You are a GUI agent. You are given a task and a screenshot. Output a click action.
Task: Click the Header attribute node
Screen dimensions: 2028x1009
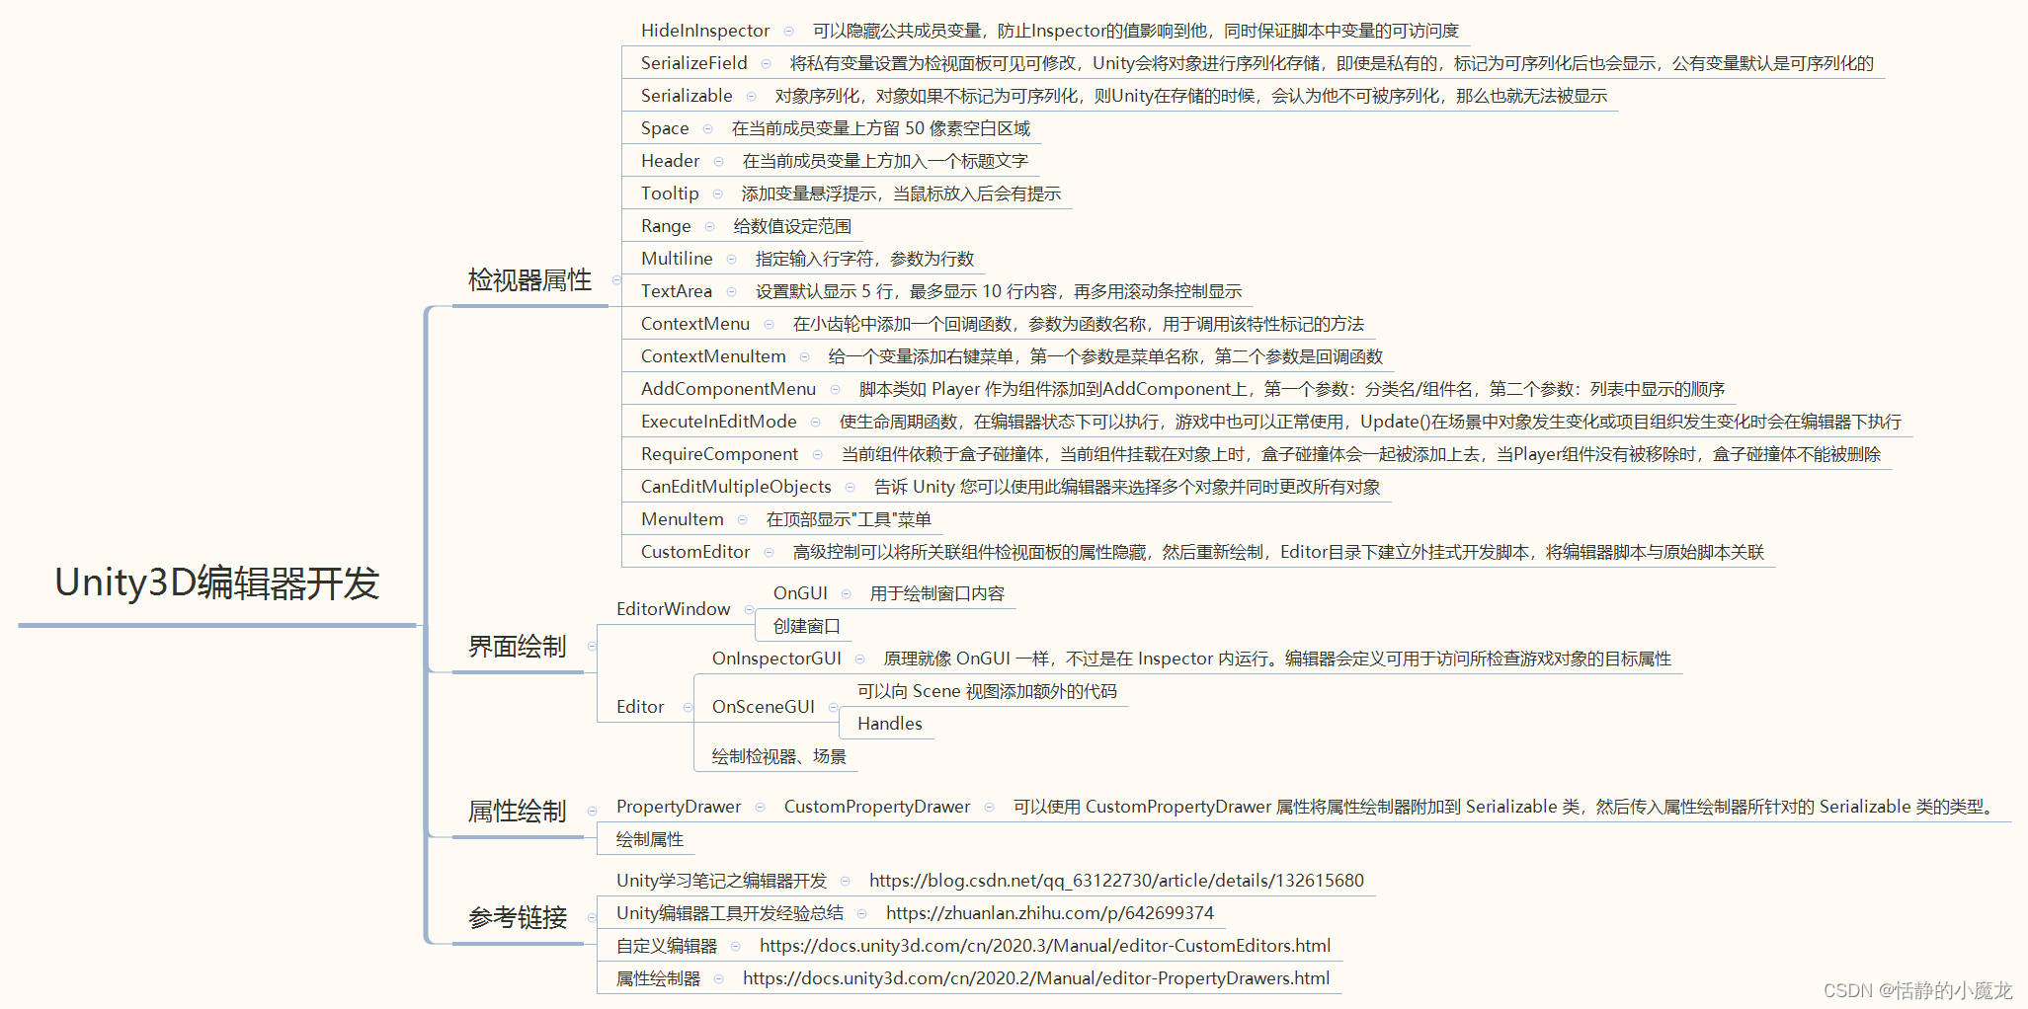[x=670, y=161]
